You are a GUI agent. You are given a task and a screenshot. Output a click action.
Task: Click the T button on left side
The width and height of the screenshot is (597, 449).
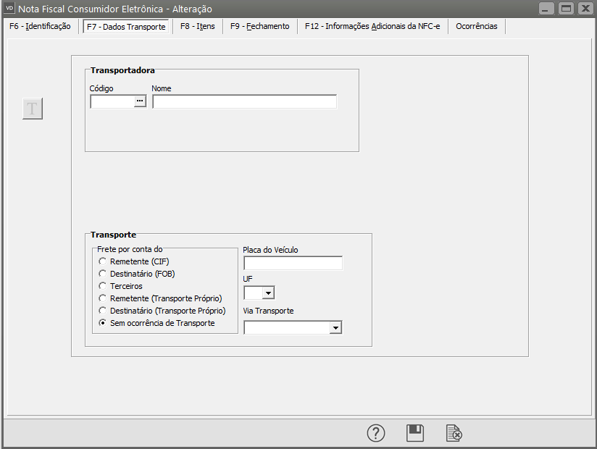click(33, 109)
